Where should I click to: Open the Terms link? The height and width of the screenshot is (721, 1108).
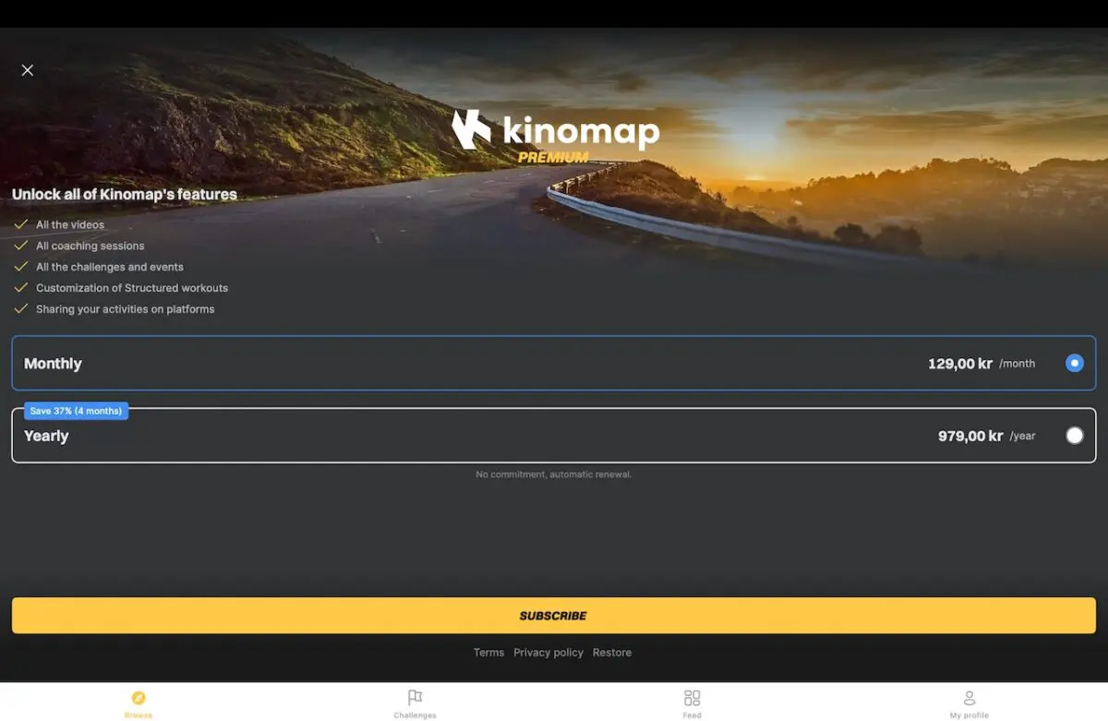(488, 653)
